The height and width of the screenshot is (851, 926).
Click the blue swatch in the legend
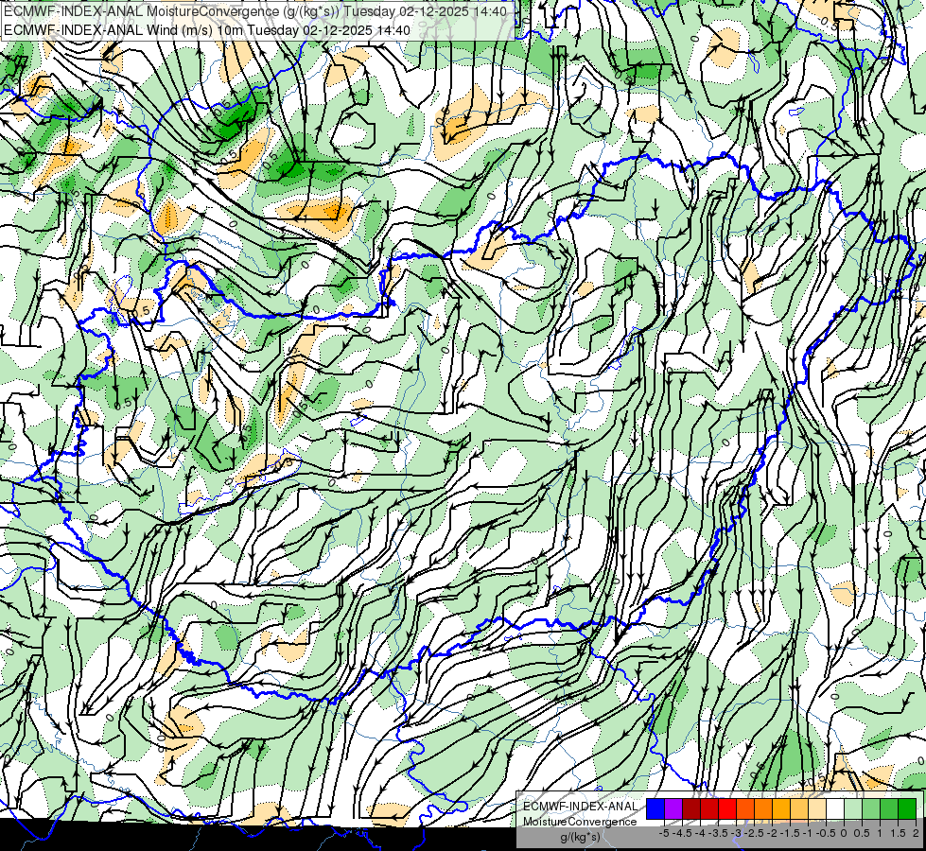coord(655,808)
